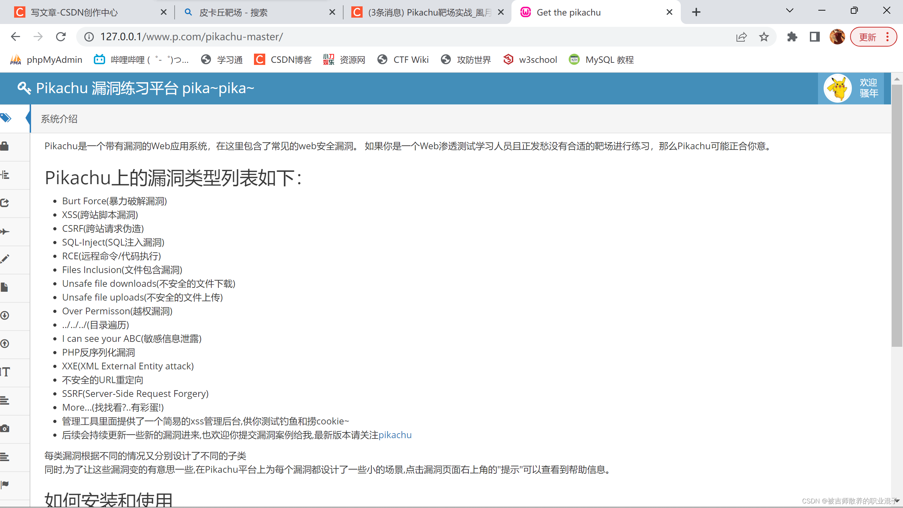903x508 pixels.
Task: Open the Chrome extensions puzzle icon
Action: pyautogui.click(x=792, y=37)
